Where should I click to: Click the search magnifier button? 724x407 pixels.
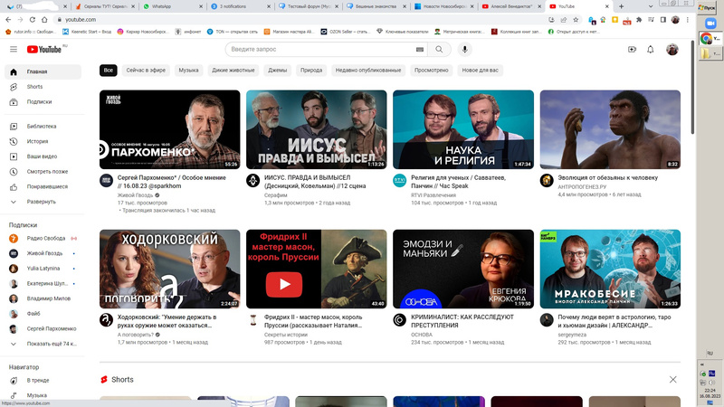point(439,50)
